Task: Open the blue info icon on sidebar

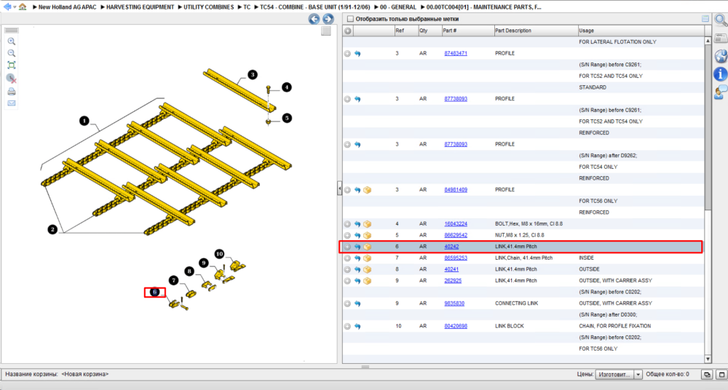Action: pyautogui.click(x=721, y=73)
